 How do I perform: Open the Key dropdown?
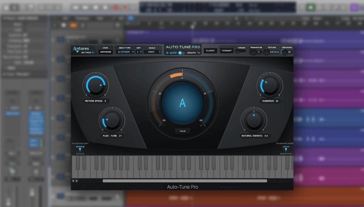point(139,52)
